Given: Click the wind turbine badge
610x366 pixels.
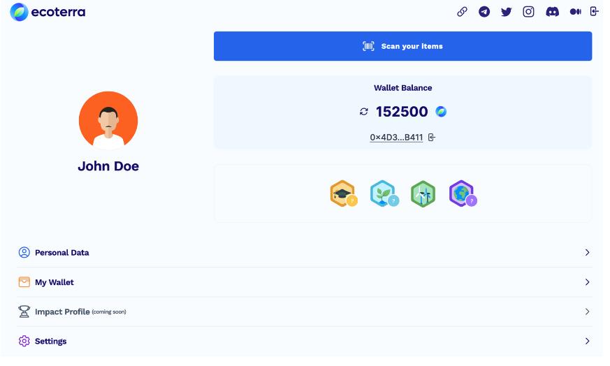Looking at the screenshot, I should click(423, 193).
